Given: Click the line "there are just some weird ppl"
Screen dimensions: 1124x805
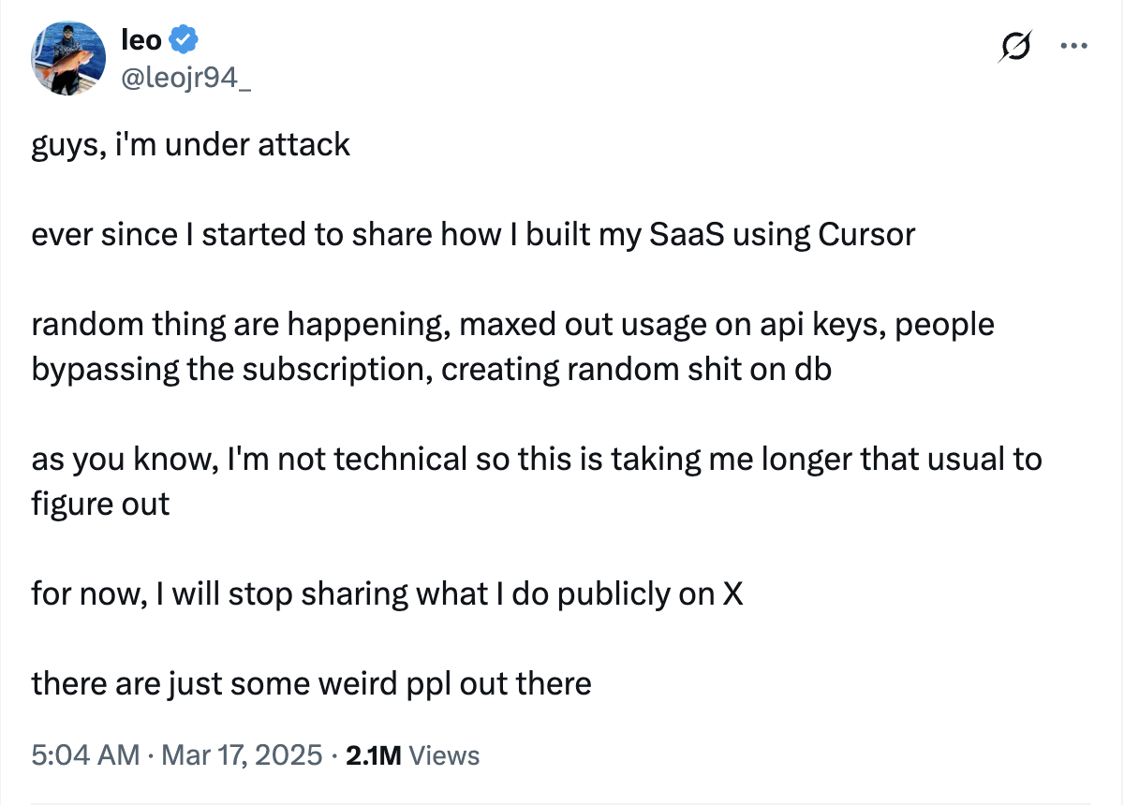Looking at the screenshot, I should click(312, 683).
